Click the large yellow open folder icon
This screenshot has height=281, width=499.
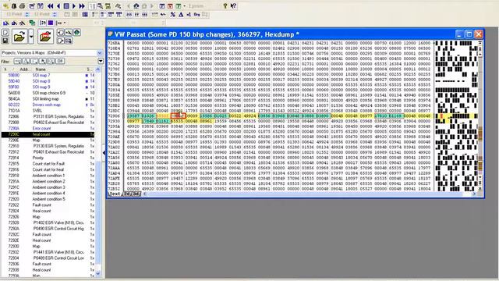19,37
